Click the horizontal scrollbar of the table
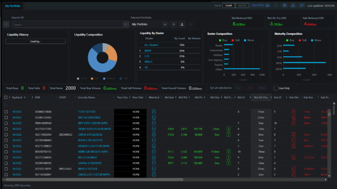 pyautogui.click(x=94, y=179)
